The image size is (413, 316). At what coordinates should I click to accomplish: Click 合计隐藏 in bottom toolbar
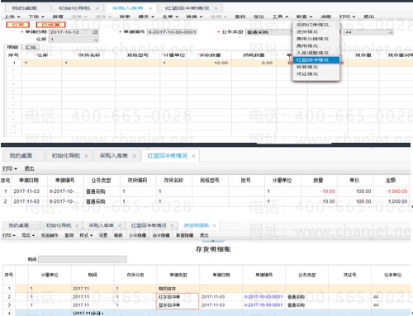click(161, 235)
